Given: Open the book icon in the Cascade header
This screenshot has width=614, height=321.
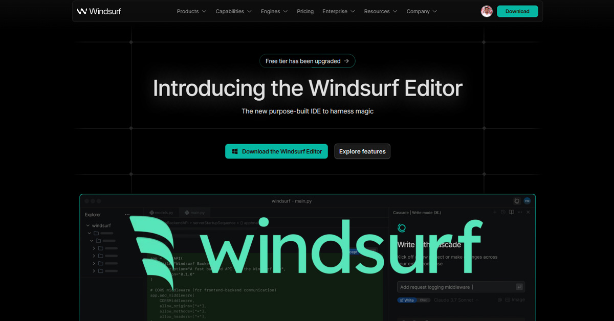Looking at the screenshot, I should pyautogui.click(x=511, y=212).
